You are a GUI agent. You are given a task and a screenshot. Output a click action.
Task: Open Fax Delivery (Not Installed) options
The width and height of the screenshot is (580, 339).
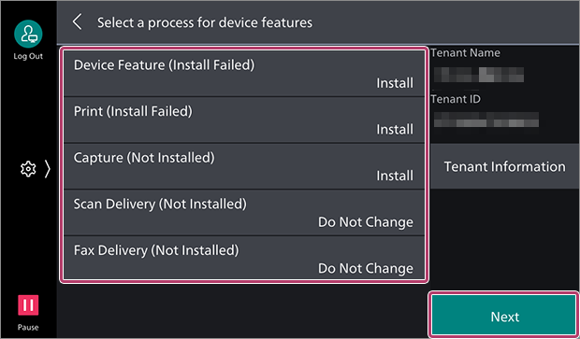[244, 258]
